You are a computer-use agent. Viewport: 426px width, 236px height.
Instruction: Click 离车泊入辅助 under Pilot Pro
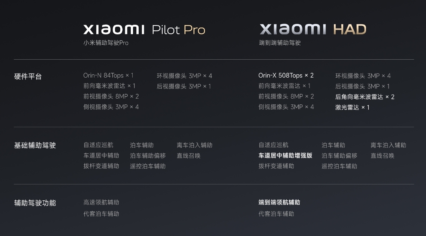pyautogui.click(x=194, y=145)
